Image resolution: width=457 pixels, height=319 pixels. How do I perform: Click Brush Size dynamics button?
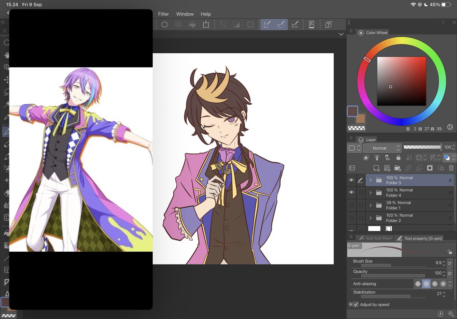coord(450,263)
